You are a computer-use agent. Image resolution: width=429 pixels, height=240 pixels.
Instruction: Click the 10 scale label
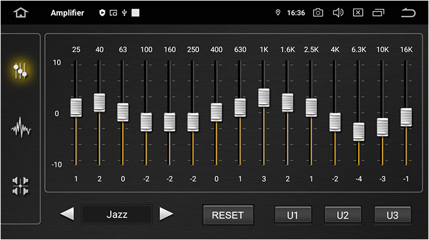click(56, 62)
